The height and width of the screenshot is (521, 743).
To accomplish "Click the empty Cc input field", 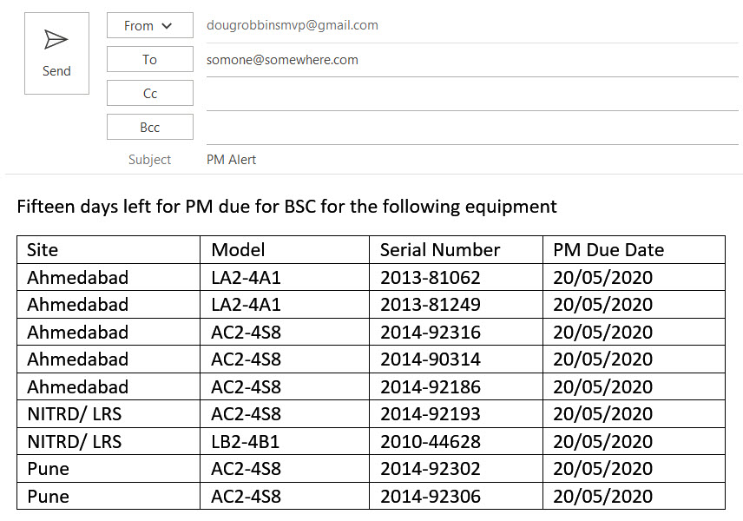I will click(x=469, y=94).
